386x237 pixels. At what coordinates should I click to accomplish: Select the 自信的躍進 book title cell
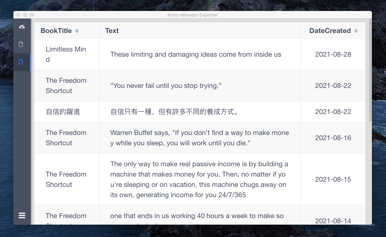[63, 112]
